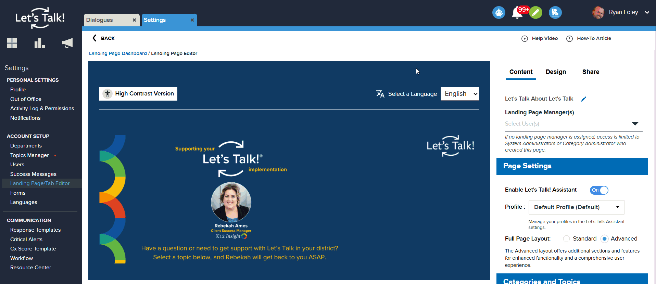
Task: Click the Let's Talk logo in the sidebar
Action: point(40,18)
